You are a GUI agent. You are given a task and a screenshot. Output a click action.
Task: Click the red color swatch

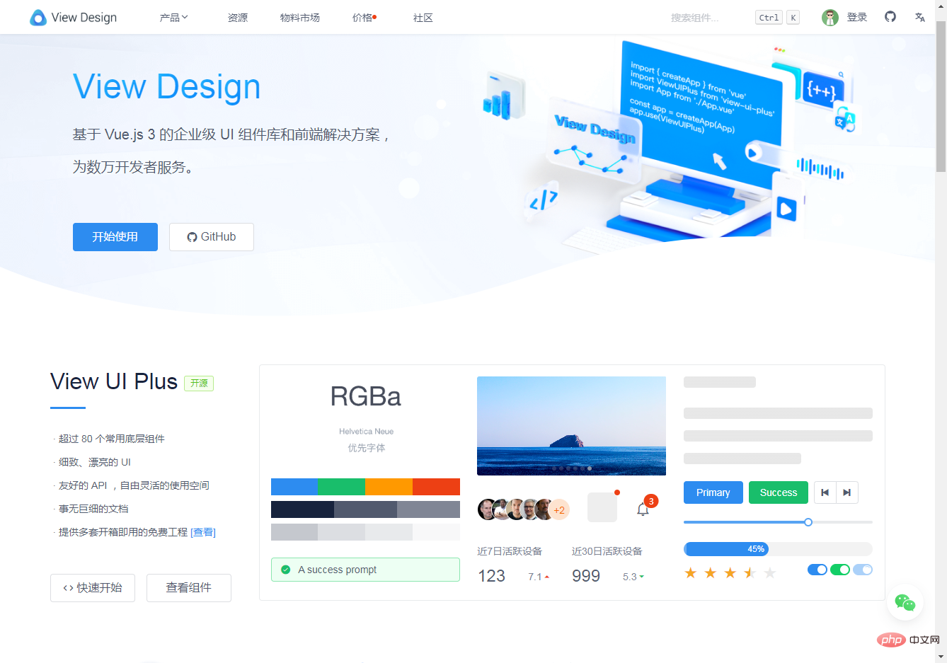(x=437, y=487)
